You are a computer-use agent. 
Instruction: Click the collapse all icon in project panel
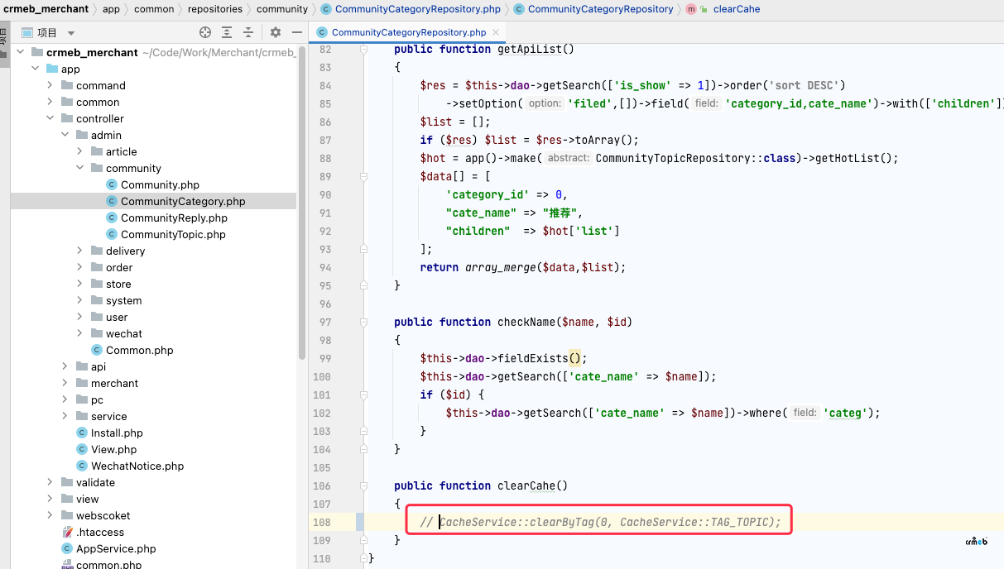tap(248, 32)
